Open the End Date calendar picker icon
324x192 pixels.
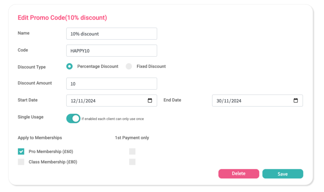pyautogui.click(x=296, y=101)
